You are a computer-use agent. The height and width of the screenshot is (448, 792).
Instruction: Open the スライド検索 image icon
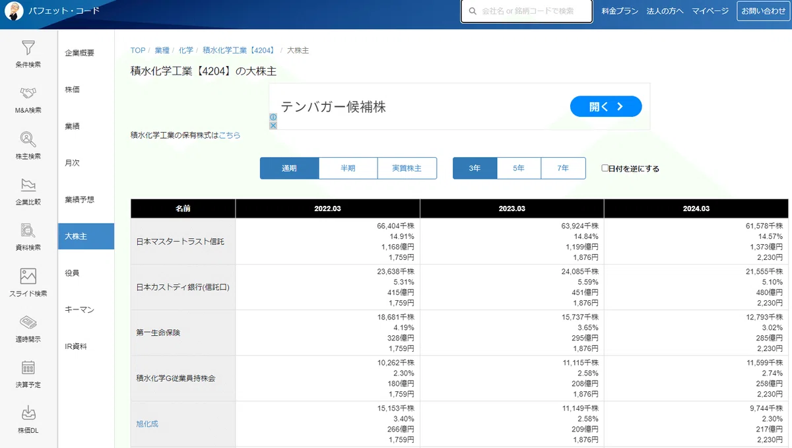pos(28,276)
